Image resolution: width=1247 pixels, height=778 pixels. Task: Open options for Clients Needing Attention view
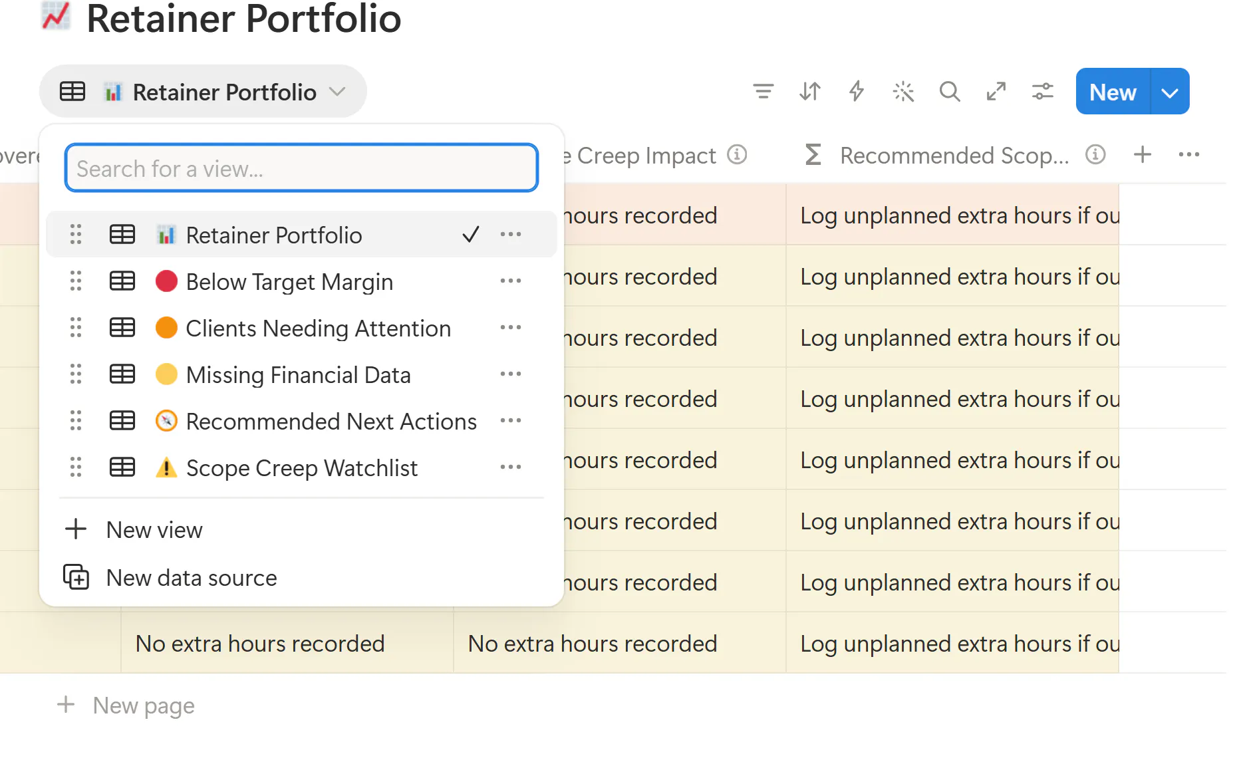tap(511, 327)
